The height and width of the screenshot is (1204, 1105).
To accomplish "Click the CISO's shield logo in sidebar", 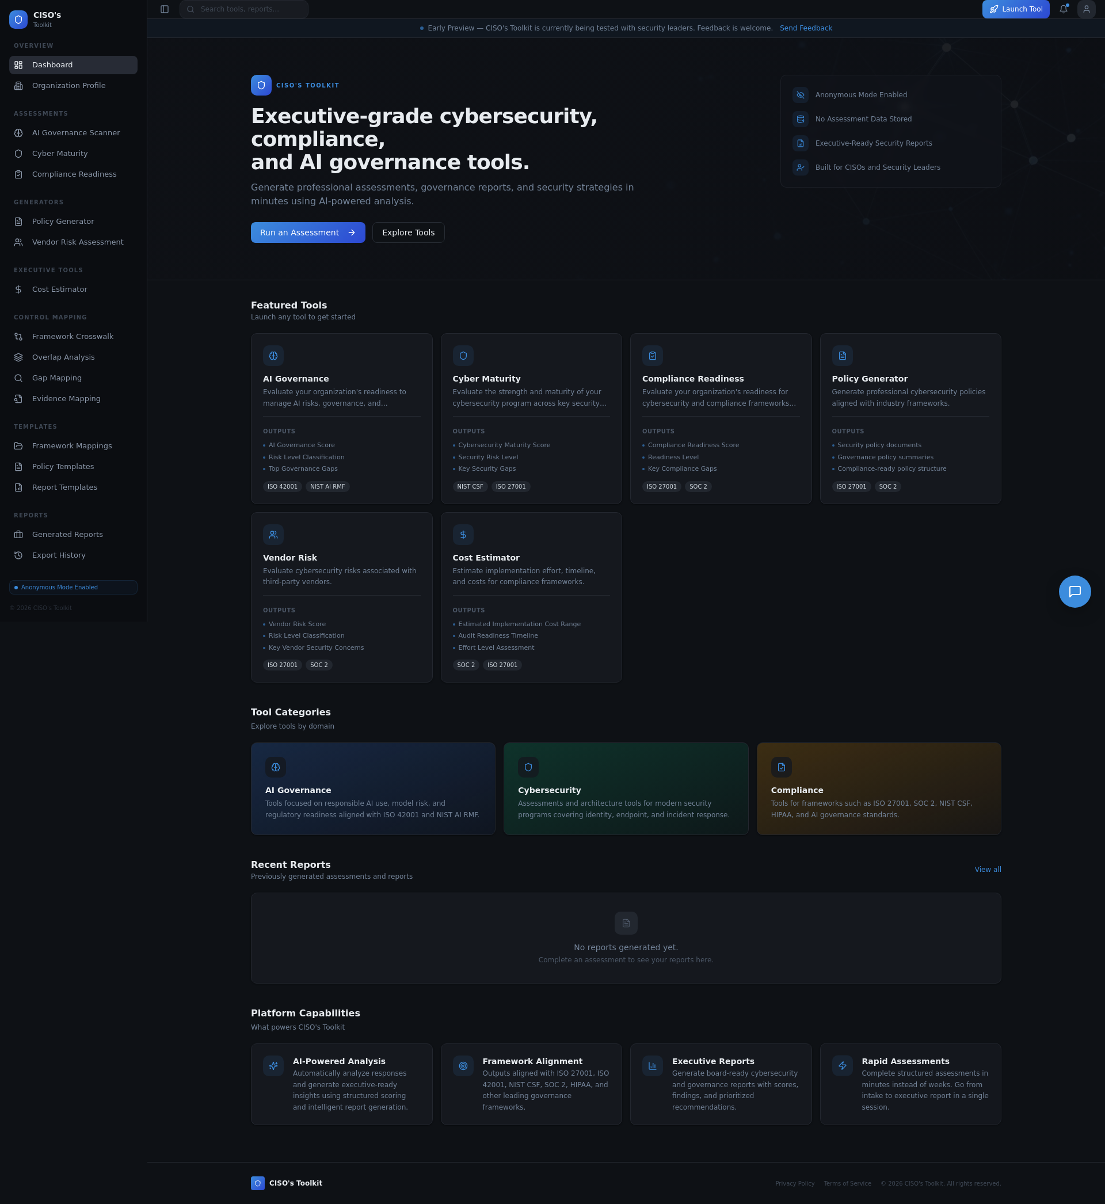I will point(18,19).
